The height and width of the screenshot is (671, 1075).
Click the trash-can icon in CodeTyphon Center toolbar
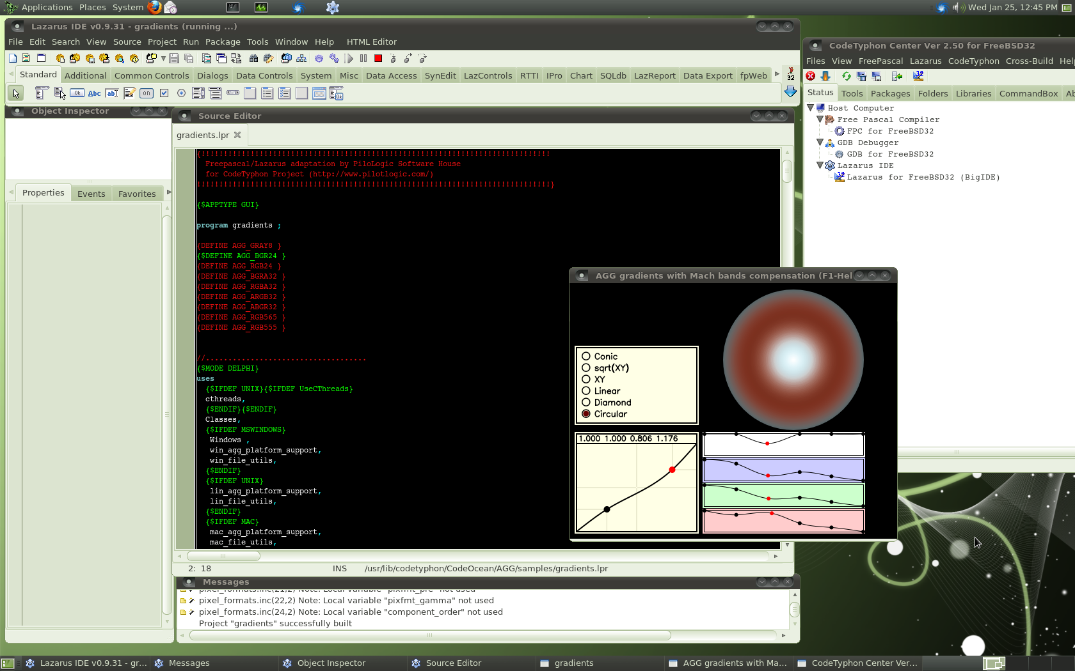tap(861, 76)
